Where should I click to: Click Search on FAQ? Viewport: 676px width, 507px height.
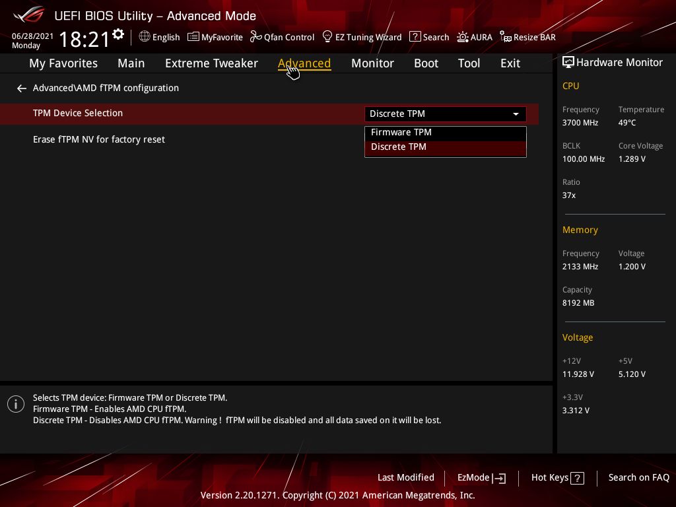638,477
